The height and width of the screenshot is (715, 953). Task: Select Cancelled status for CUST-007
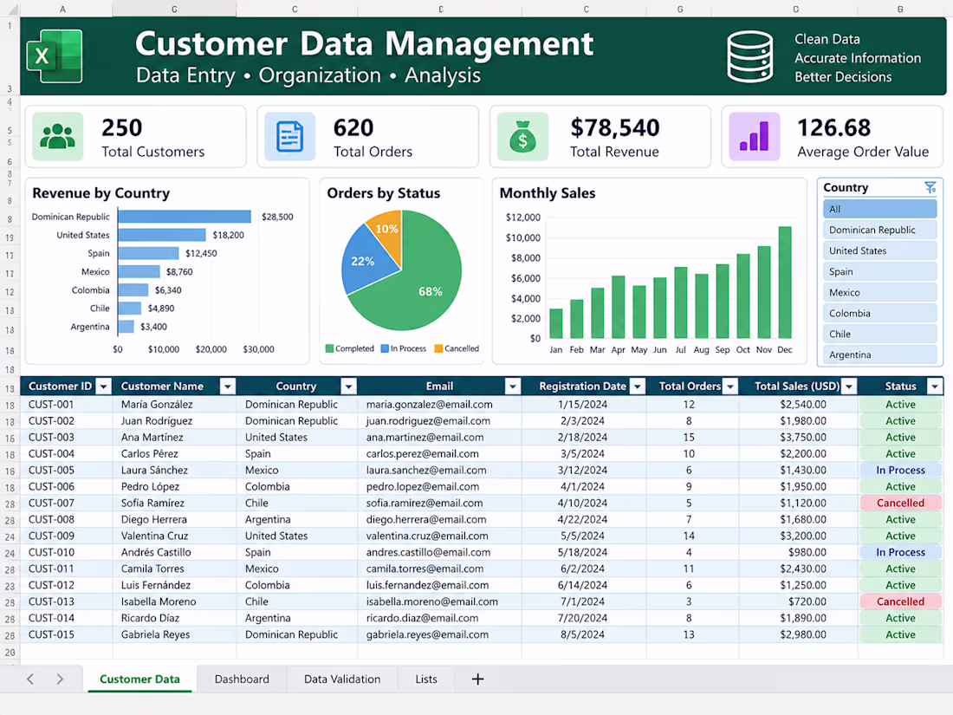[900, 503]
